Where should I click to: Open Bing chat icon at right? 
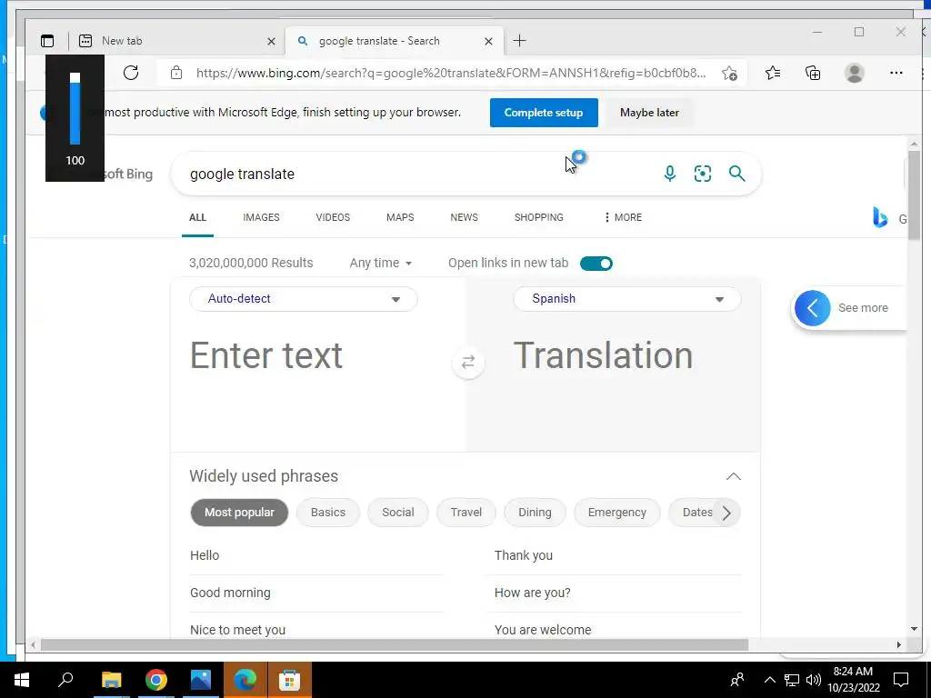[x=880, y=218]
